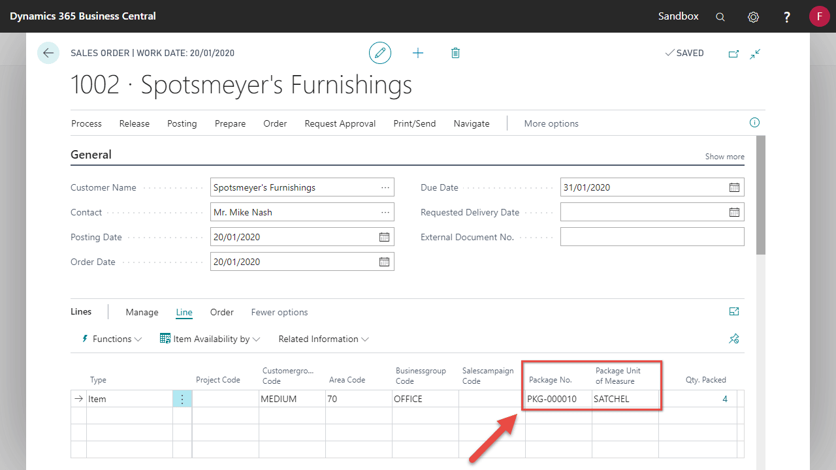Click the Qty. Packed cell with 4

pos(698,399)
